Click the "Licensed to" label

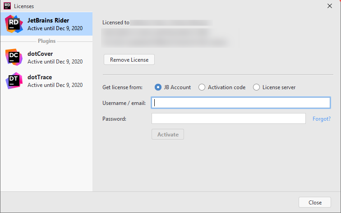115,23
